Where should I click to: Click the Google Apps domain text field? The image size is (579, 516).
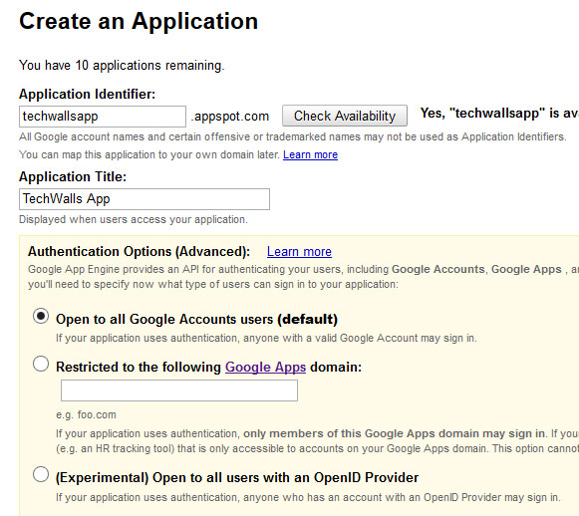point(179,390)
